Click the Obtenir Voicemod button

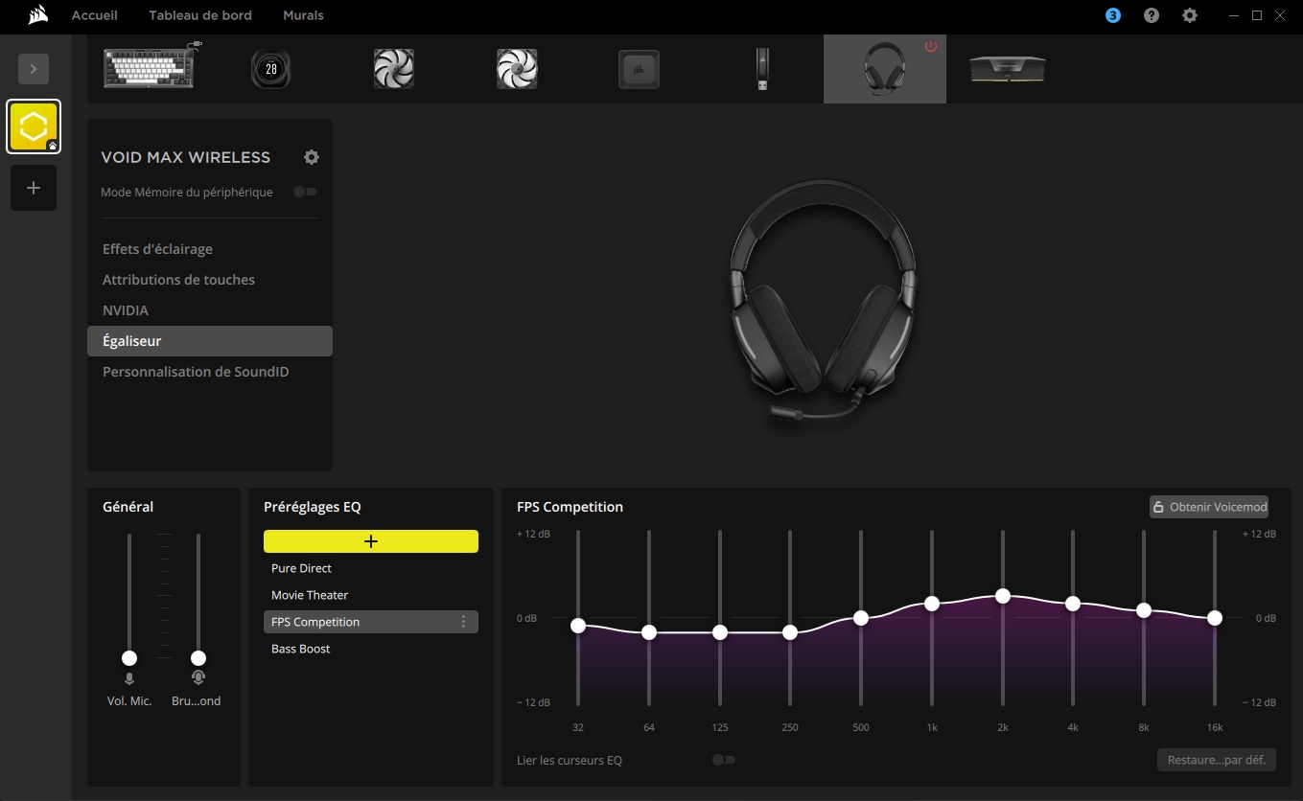(1209, 507)
